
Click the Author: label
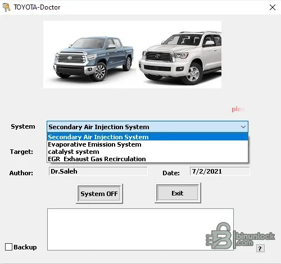pos(21,173)
